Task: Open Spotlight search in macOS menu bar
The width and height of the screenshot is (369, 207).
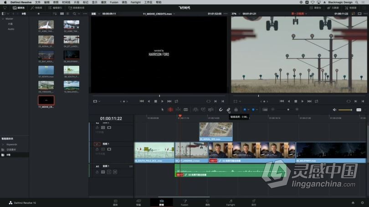Action: pyautogui.click(x=357, y=2)
